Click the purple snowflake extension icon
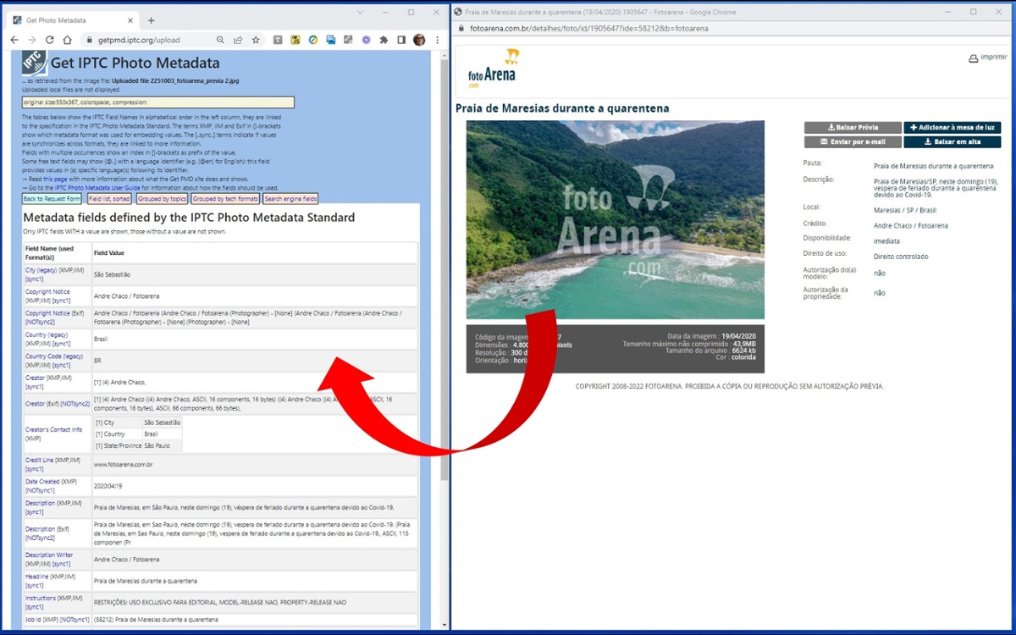Viewport: 1016px width, 635px height. point(366,39)
